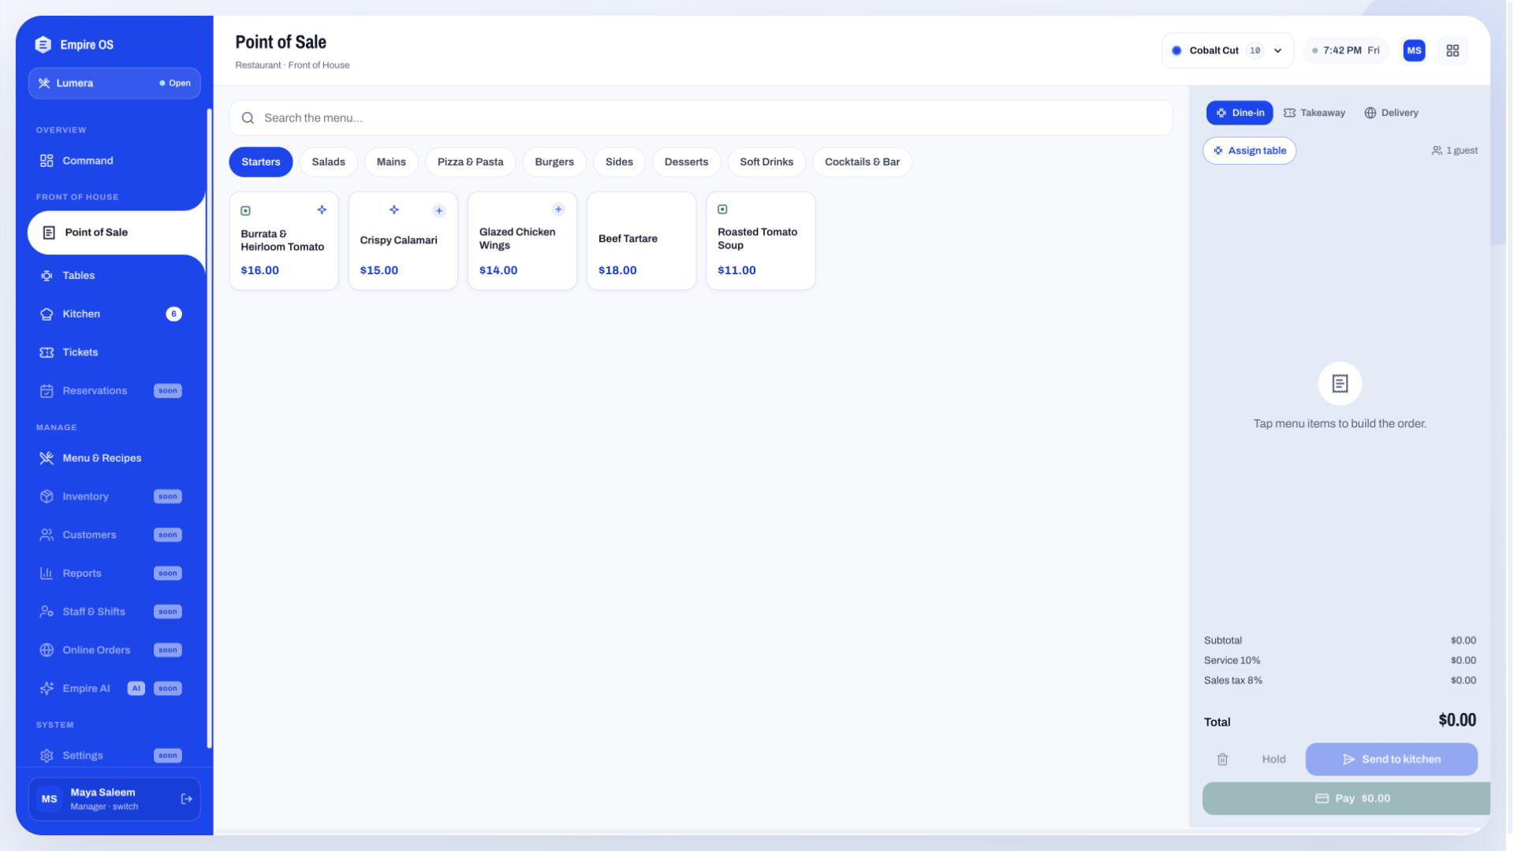Click the Restaurant · Front of House subtitle
The width and height of the screenshot is (1514, 851).
pos(293,65)
